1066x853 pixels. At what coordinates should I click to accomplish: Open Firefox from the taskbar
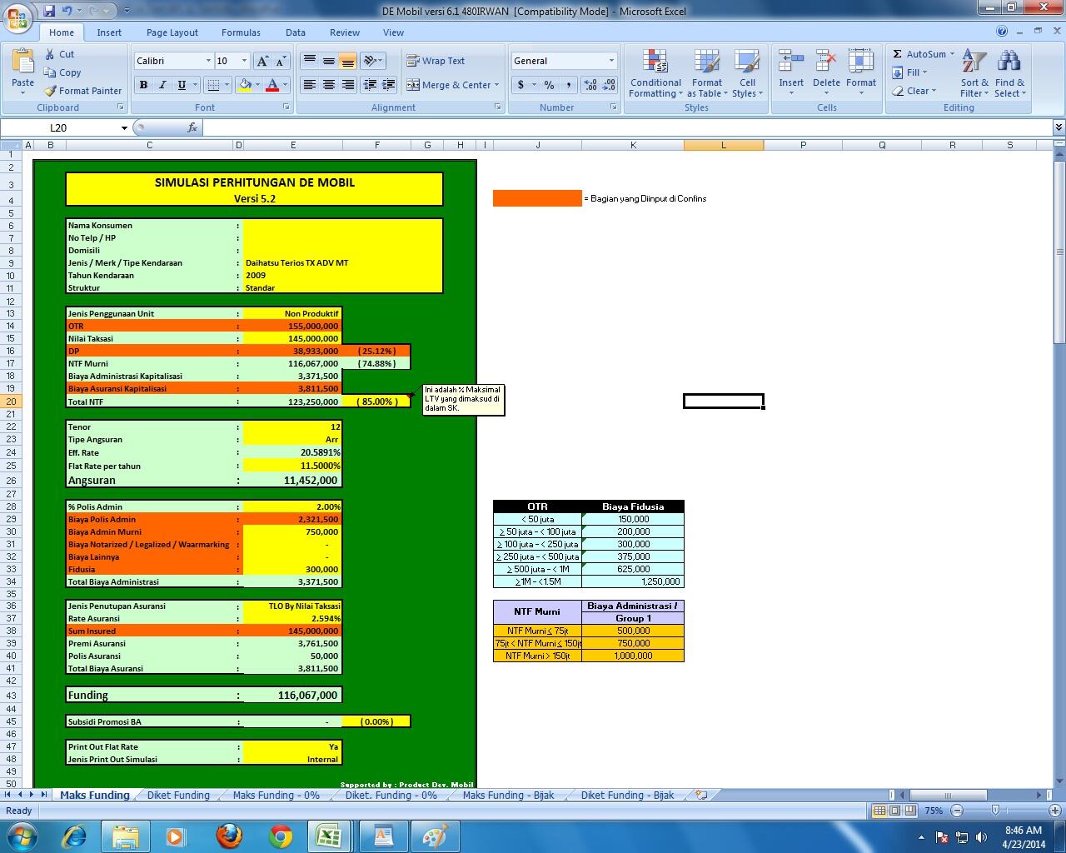[x=229, y=836]
